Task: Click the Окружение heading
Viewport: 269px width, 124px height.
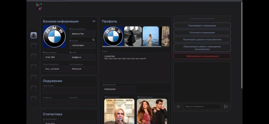Action: click(x=52, y=81)
